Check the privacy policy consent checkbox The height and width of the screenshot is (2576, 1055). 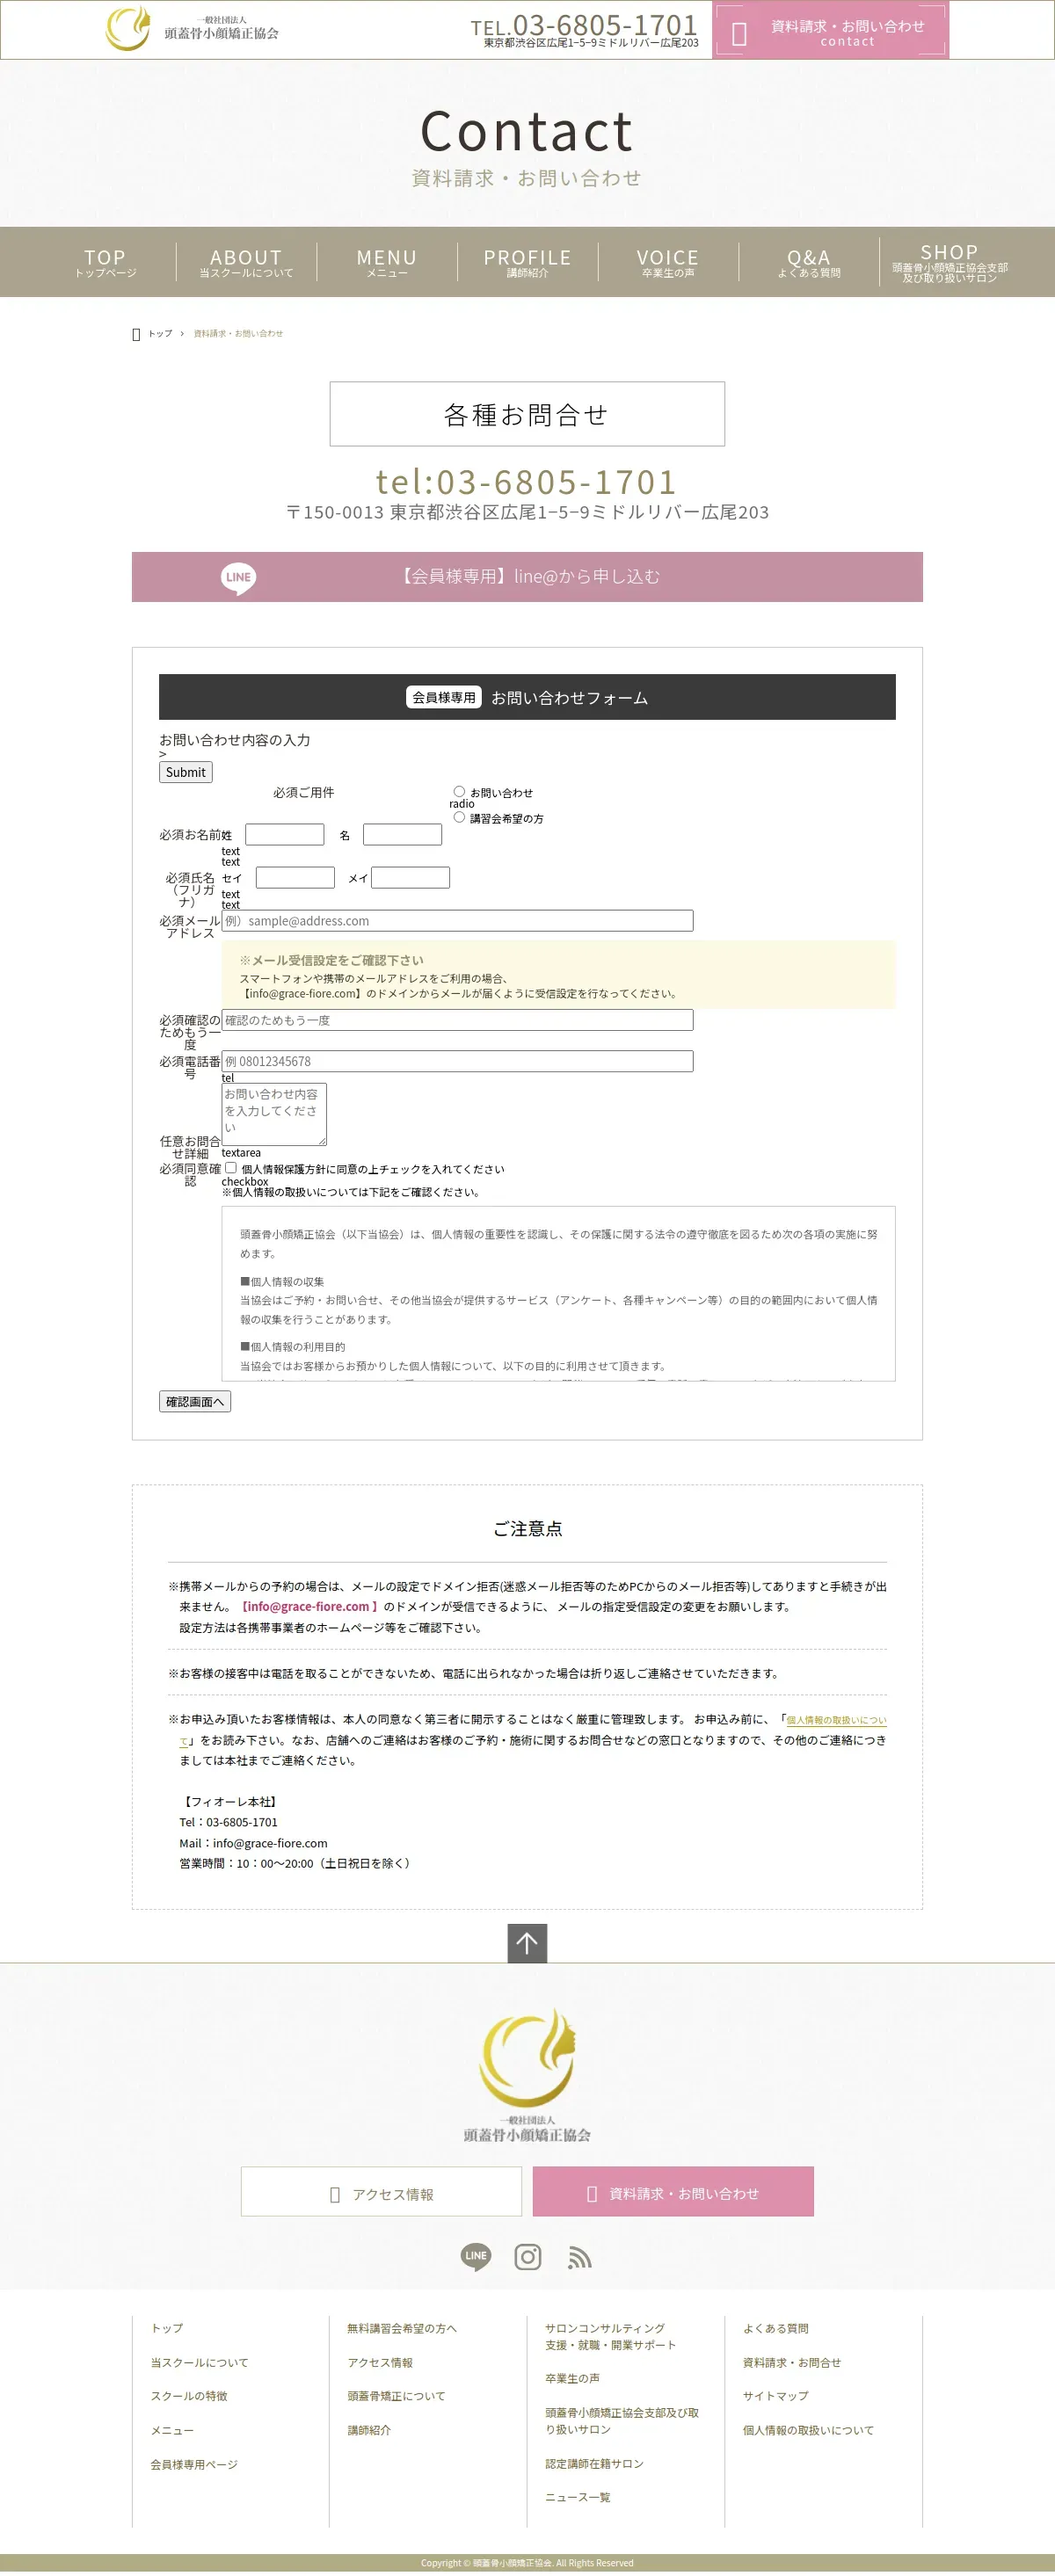(x=231, y=1167)
